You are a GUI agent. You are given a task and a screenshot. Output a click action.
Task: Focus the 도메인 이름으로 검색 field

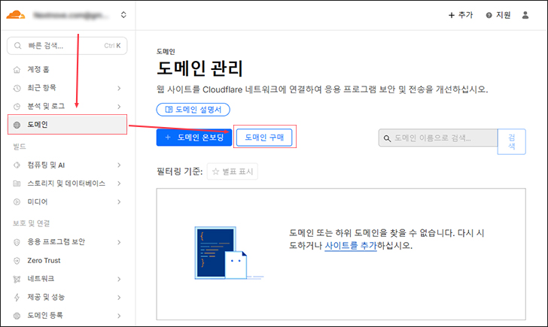438,138
